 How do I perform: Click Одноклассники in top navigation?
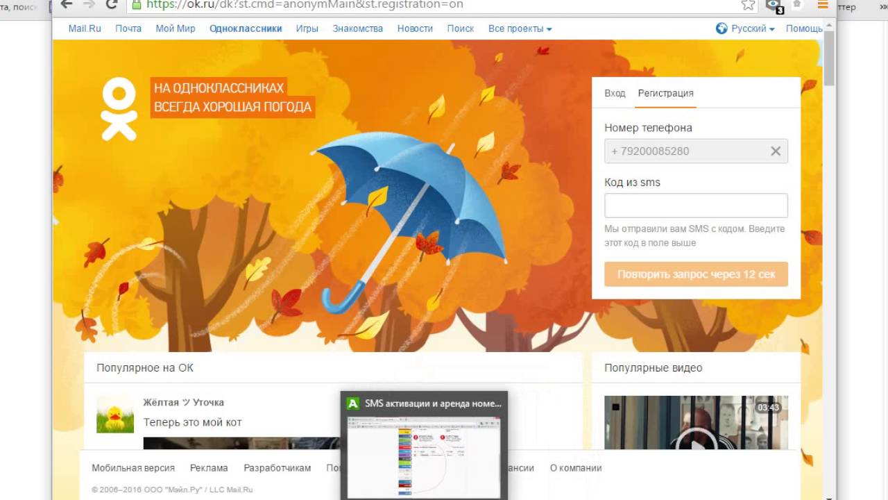point(246,28)
